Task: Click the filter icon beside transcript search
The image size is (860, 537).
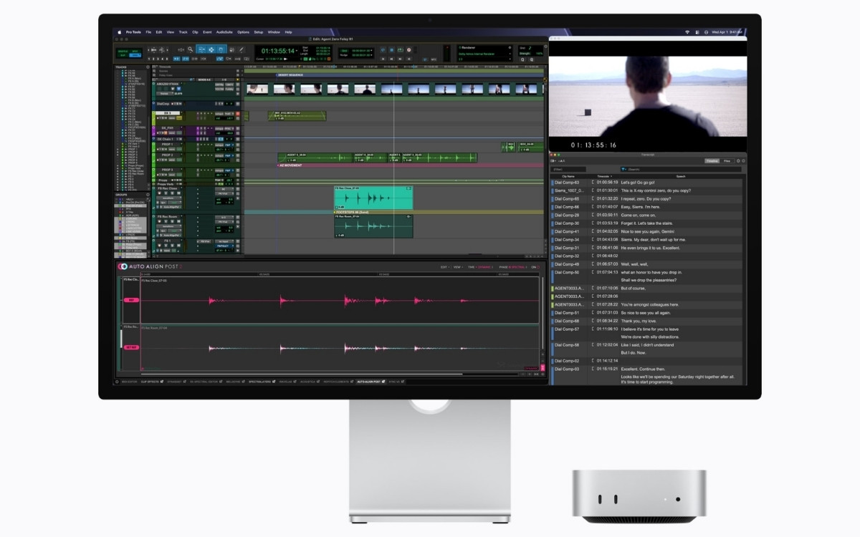Action: tap(625, 169)
